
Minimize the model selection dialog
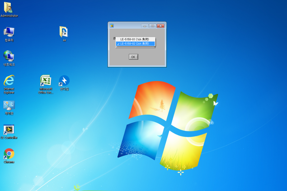145,26
